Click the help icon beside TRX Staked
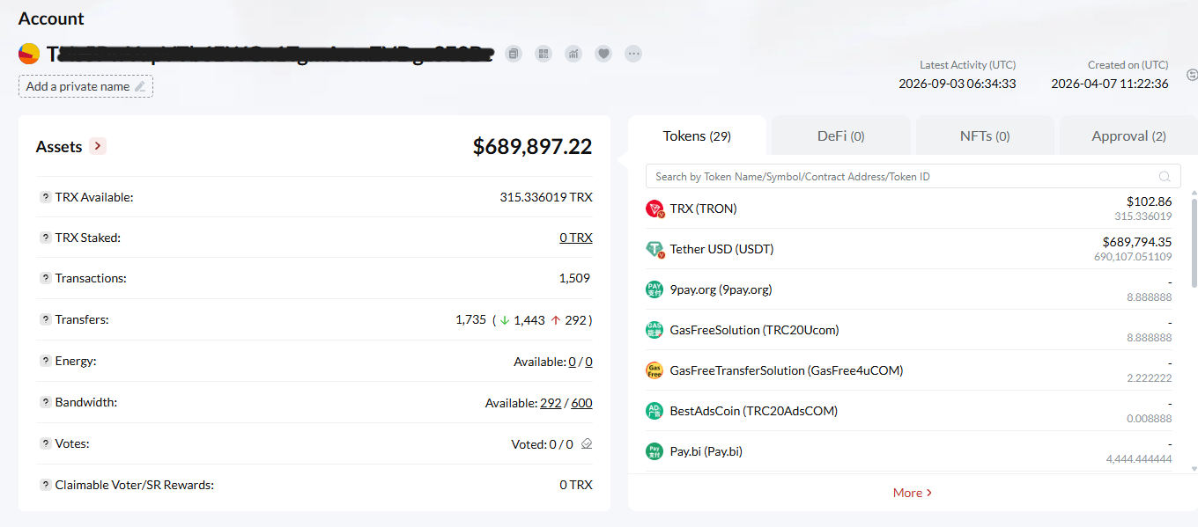 pyautogui.click(x=45, y=238)
